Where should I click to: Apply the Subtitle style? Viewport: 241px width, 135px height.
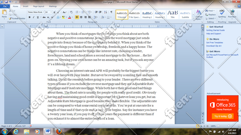click(185, 15)
